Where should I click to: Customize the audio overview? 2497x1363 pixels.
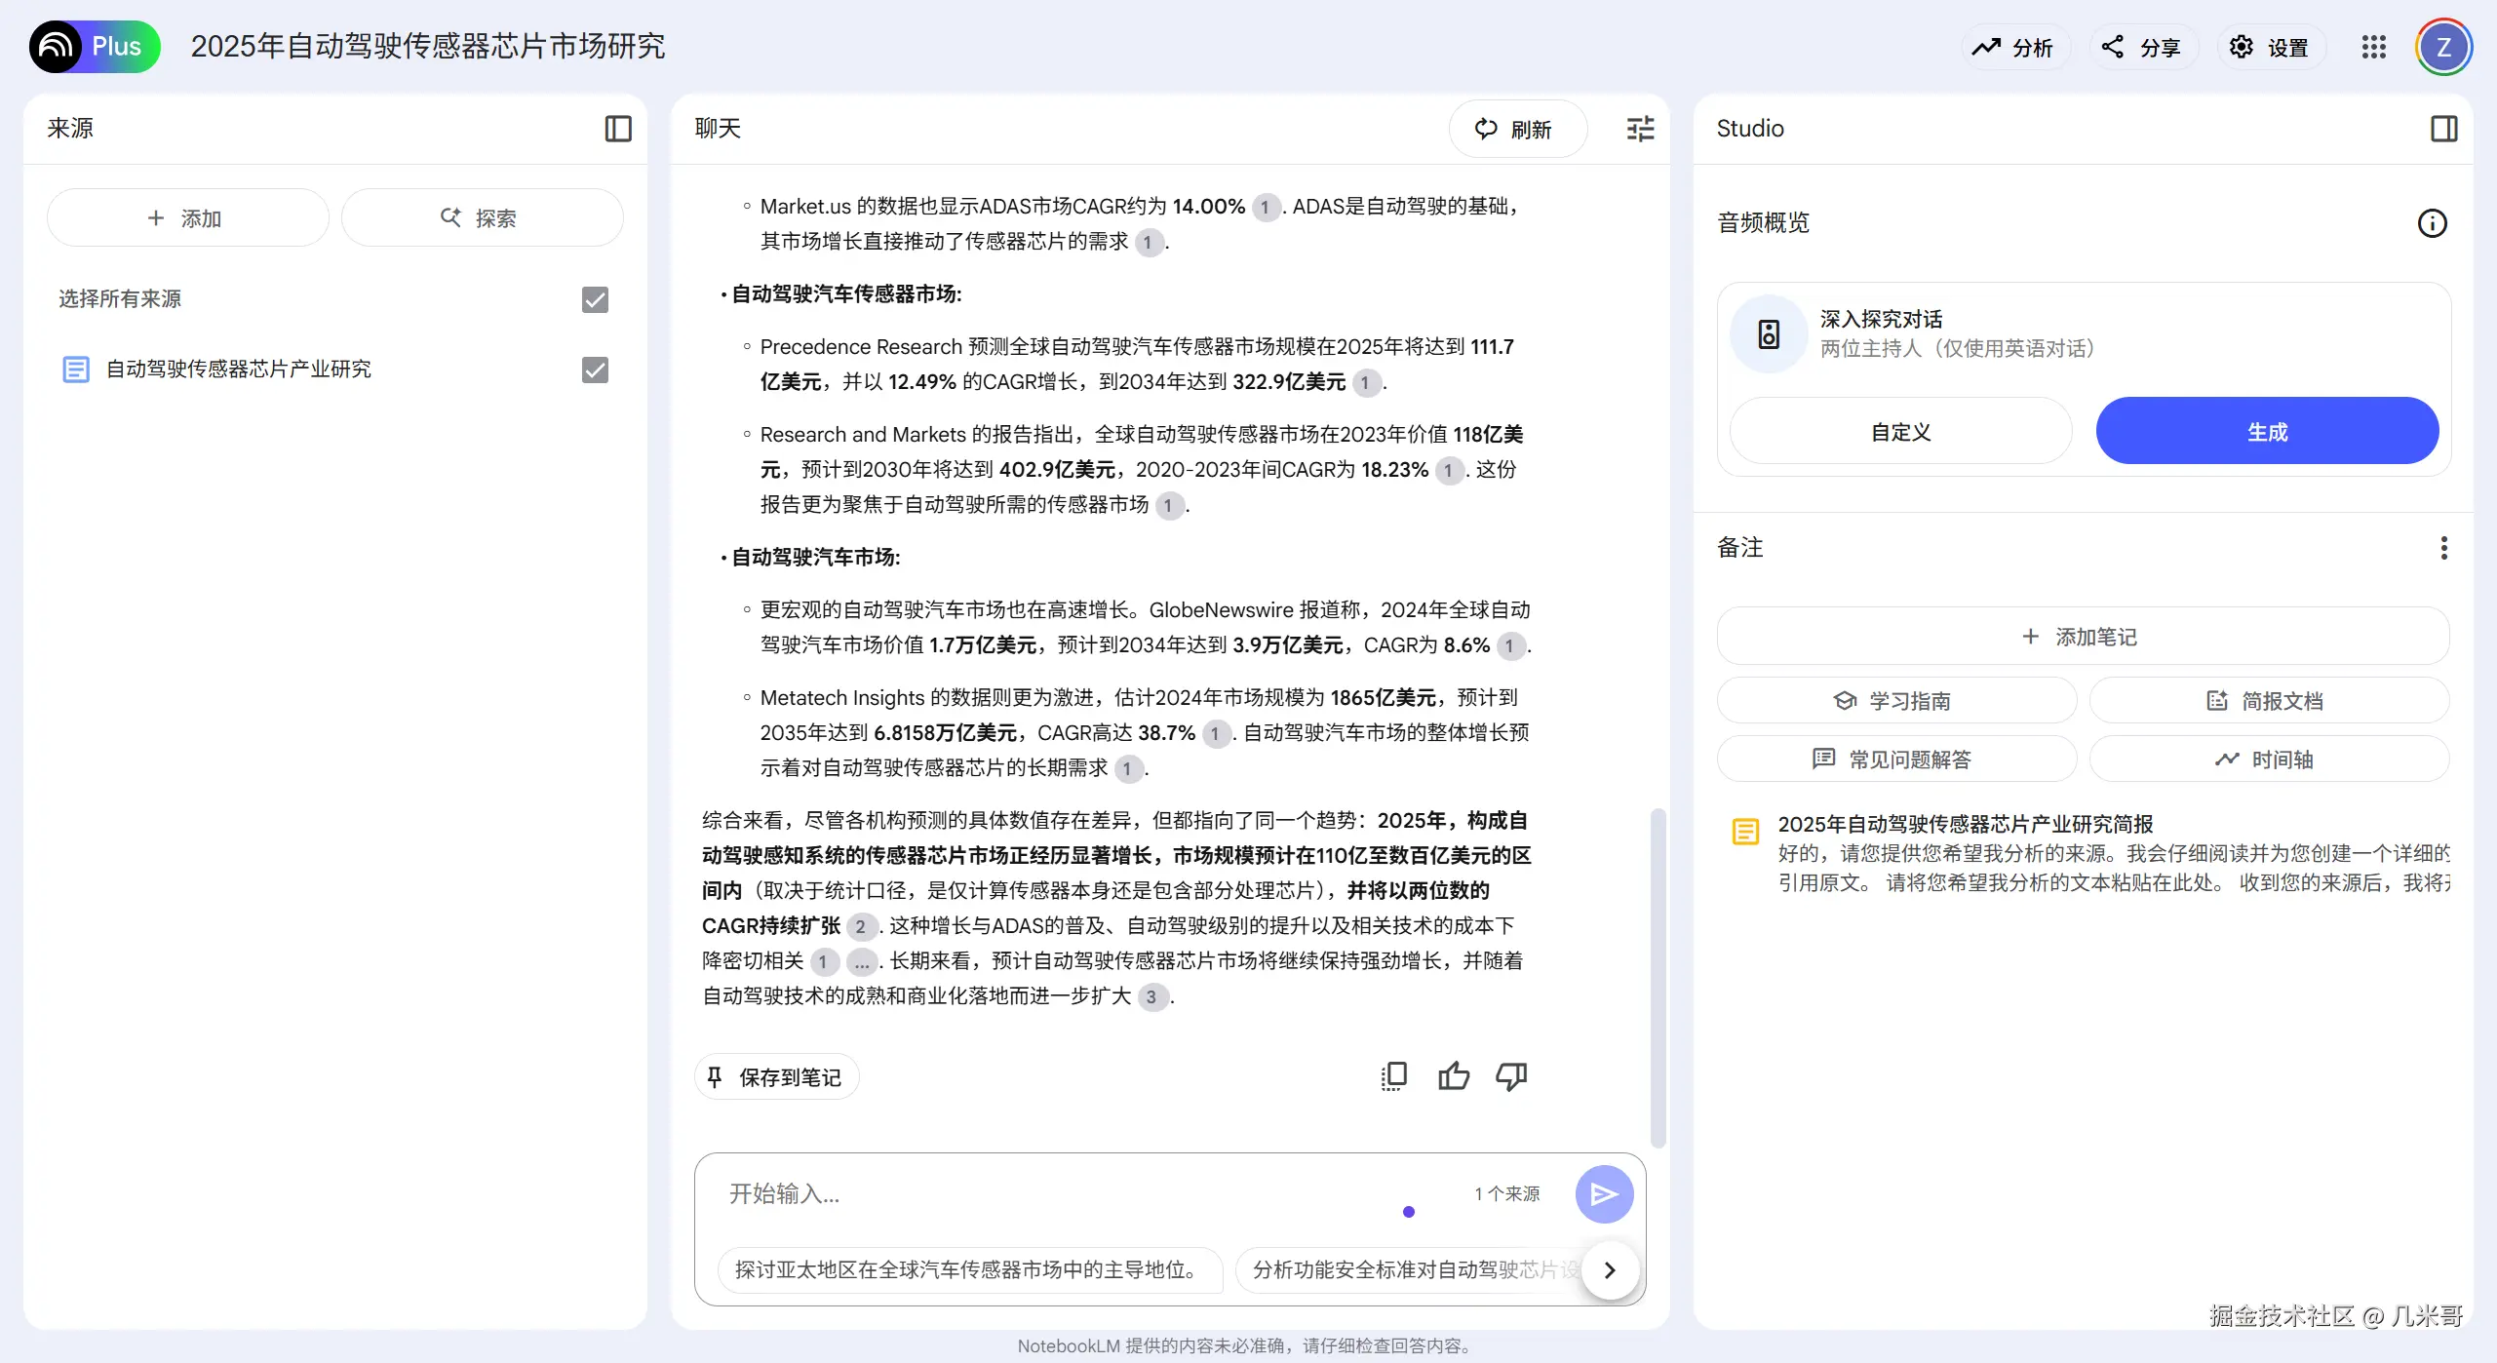[x=1899, y=430]
